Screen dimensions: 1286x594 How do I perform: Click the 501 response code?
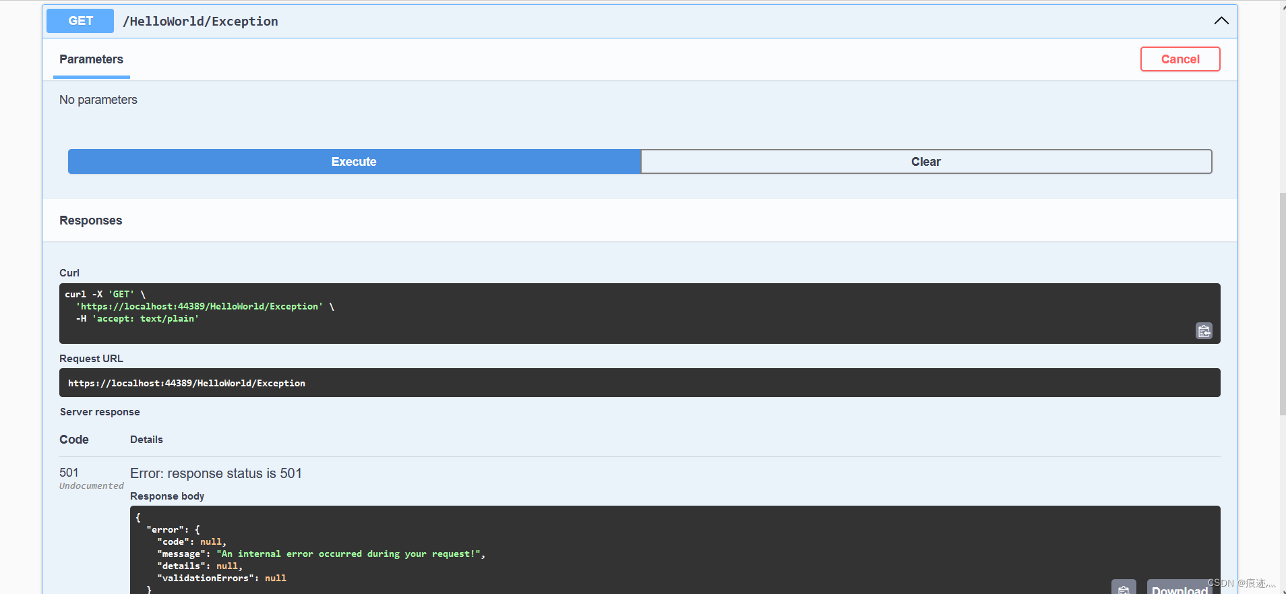click(x=69, y=473)
